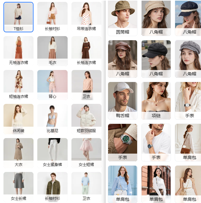
Task: Choose the 女士长裙 gray long skirt
Action: (x=18, y=187)
